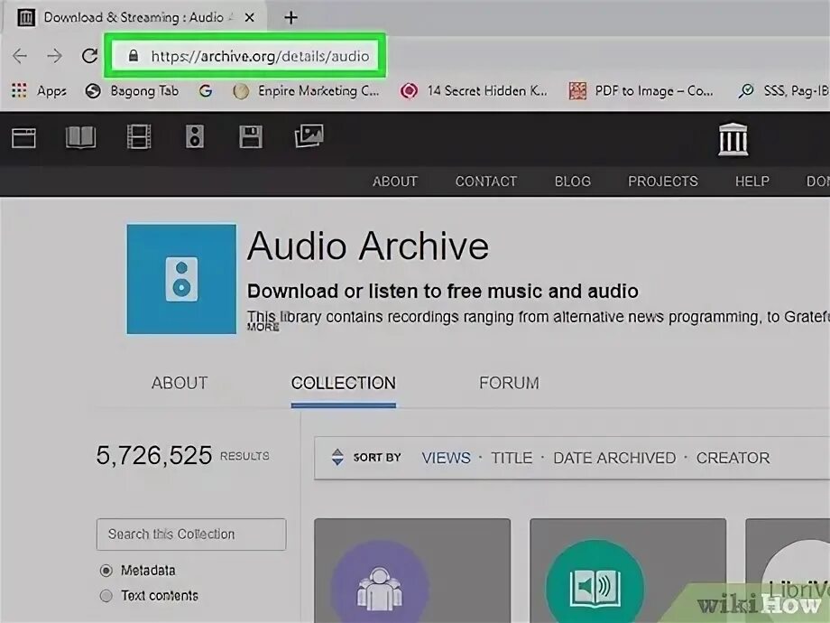This screenshot has width=830, height=623.
Task: Open the ABOUT link in the top navigation
Action: pyautogui.click(x=395, y=181)
